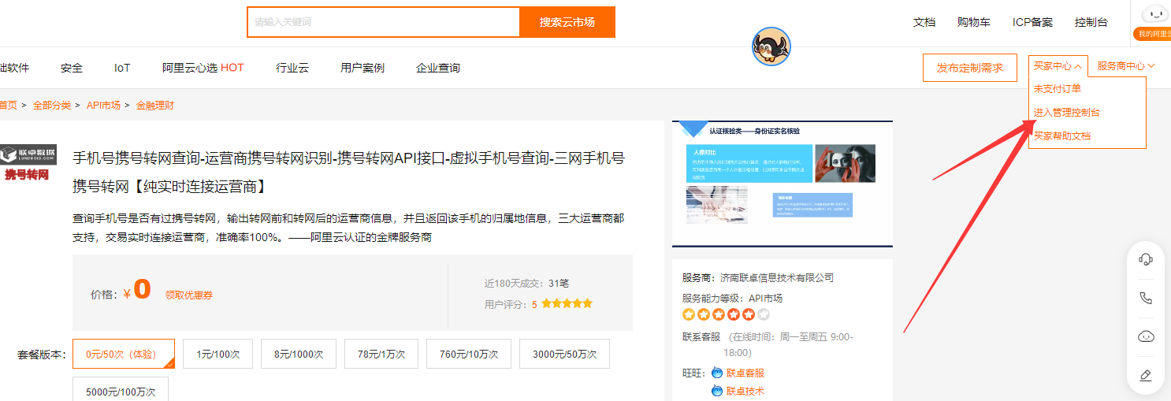The width and height of the screenshot is (1171, 401).
Task: Focus the keyword search input field
Action: pyautogui.click(x=384, y=22)
